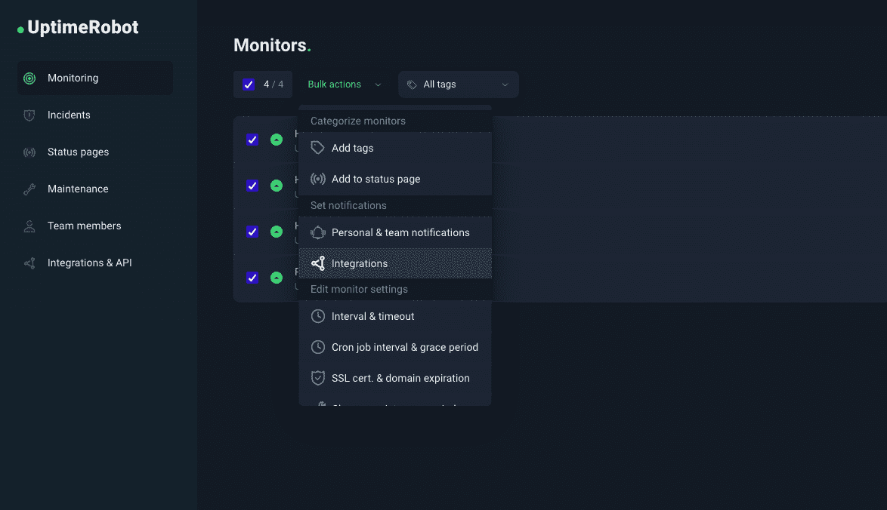Open Integrations & API via its node icon
Screen dimensions: 887x510
pos(29,263)
